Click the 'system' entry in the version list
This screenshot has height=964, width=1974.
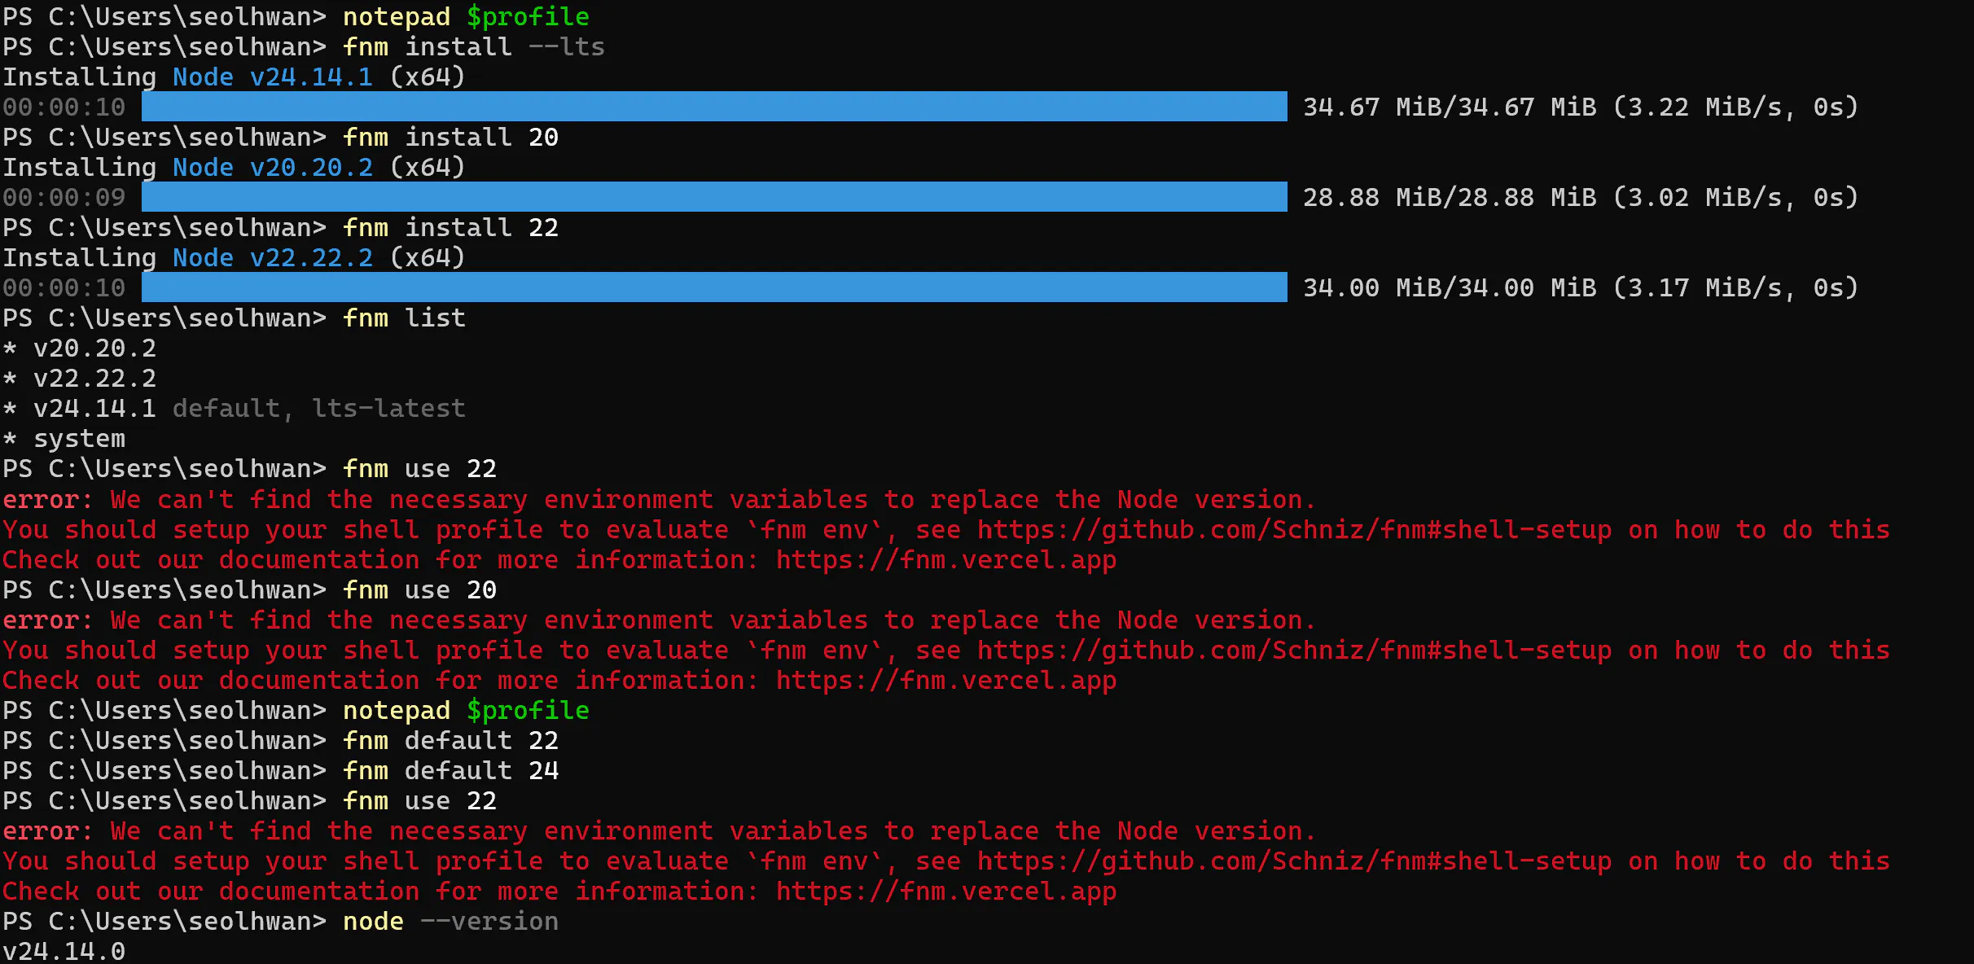point(79,438)
